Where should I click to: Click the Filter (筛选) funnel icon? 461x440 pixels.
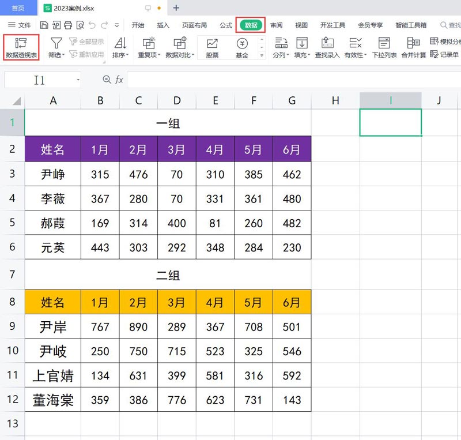coord(56,43)
